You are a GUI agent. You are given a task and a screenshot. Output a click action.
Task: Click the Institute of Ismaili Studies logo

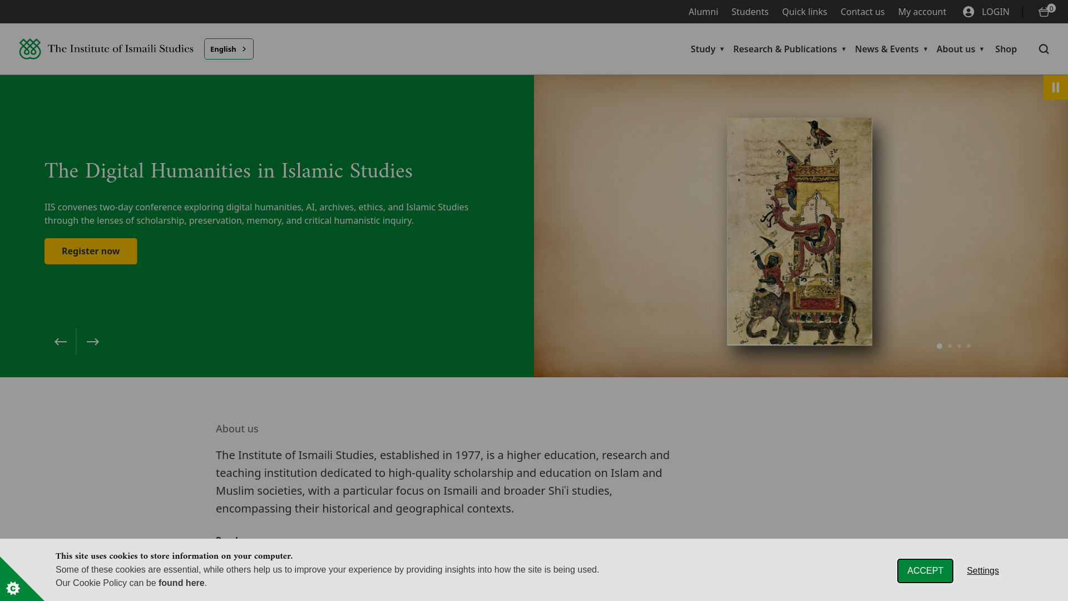[x=106, y=49]
